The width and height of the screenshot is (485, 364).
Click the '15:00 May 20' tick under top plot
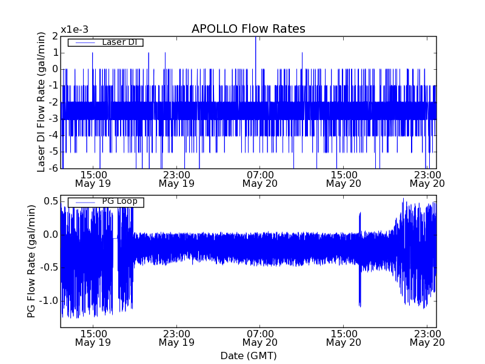click(x=343, y=178)
